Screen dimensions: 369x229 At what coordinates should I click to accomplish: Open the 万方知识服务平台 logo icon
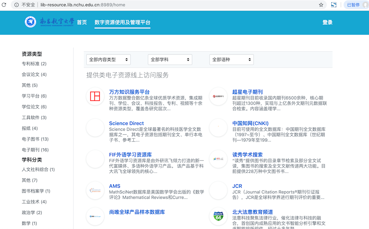tap(95, 96)
